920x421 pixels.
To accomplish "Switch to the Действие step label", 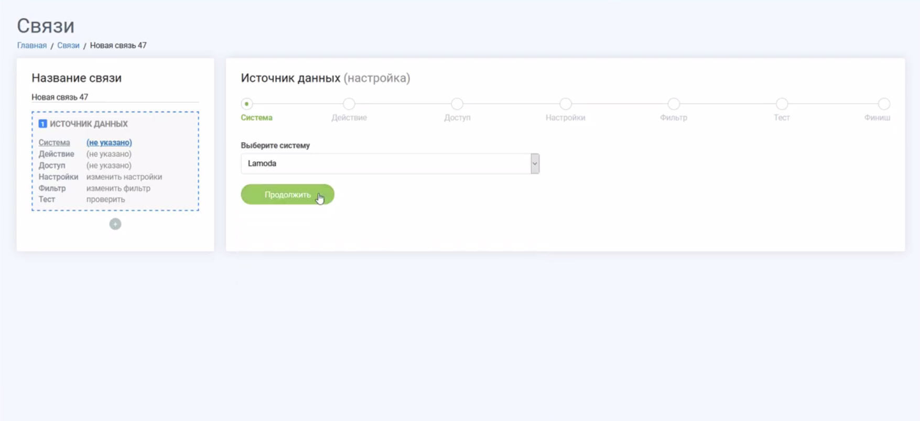I will (349, 117).
